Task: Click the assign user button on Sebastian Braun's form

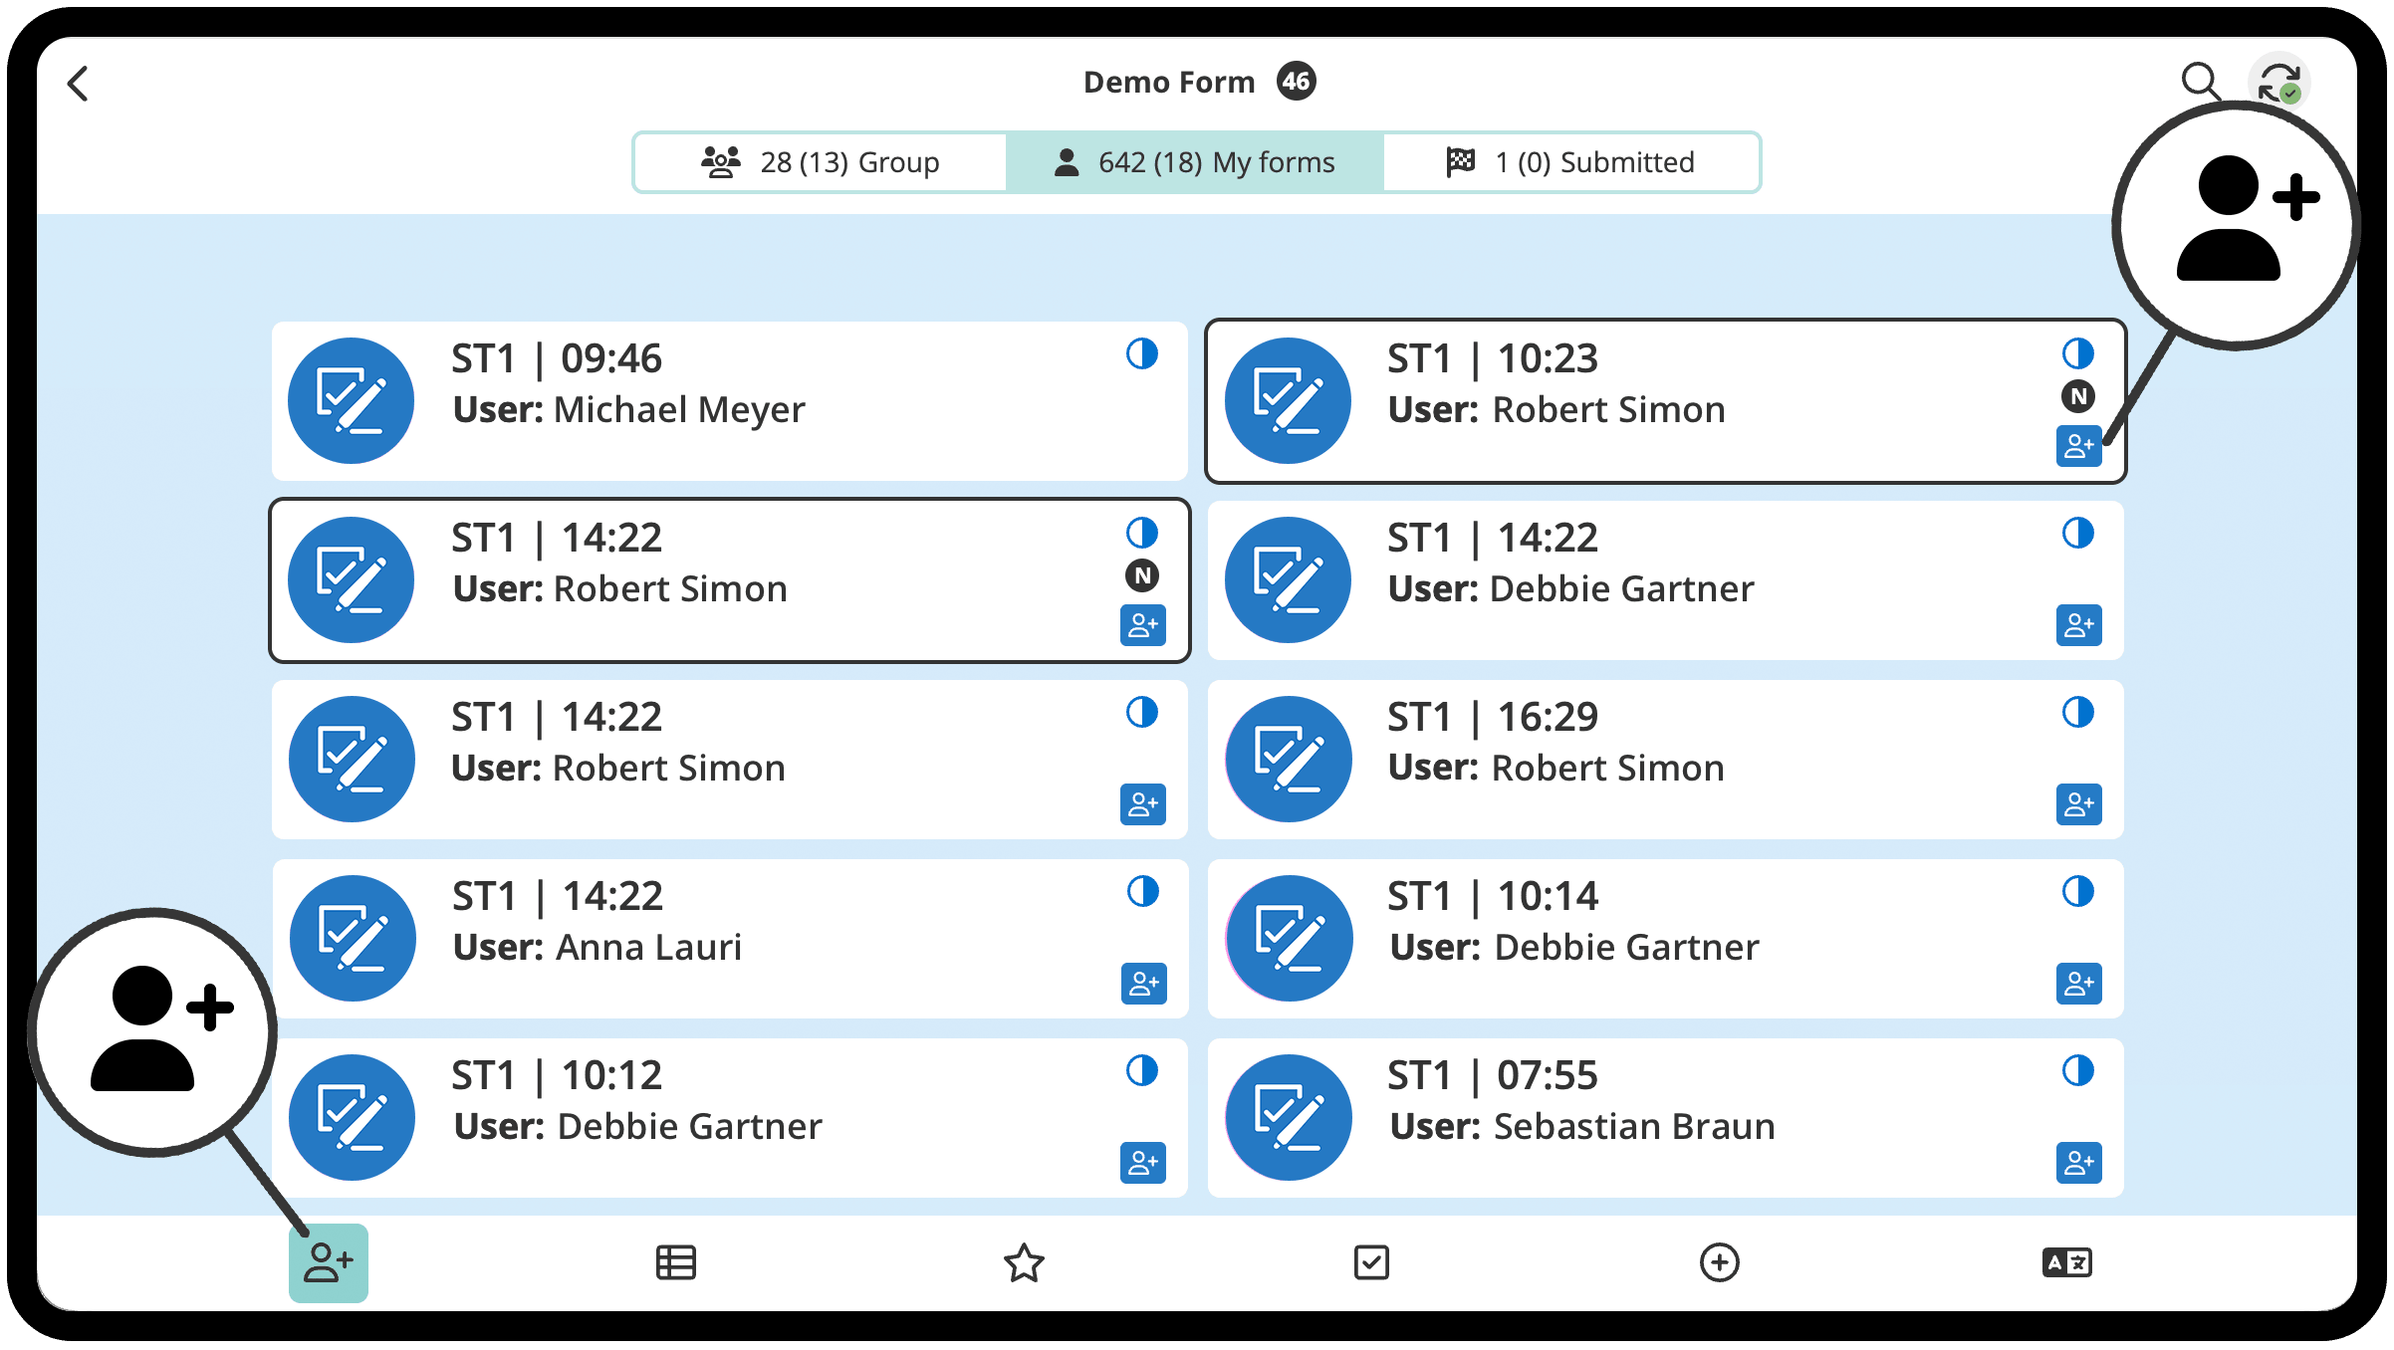Action: coord(2079,1163)
